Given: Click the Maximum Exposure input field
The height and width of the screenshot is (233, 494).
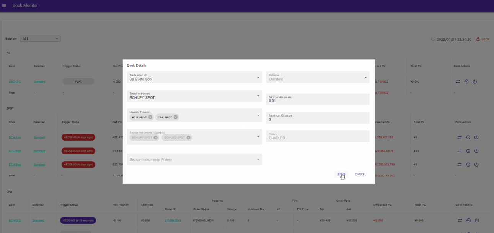Looking at the screenshot, I should click(318, 120).
